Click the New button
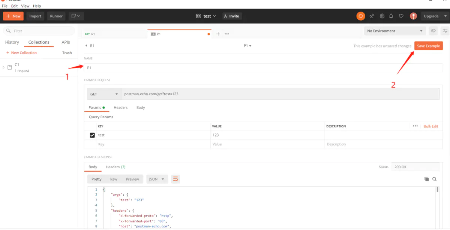 click(x=13, y=16)
